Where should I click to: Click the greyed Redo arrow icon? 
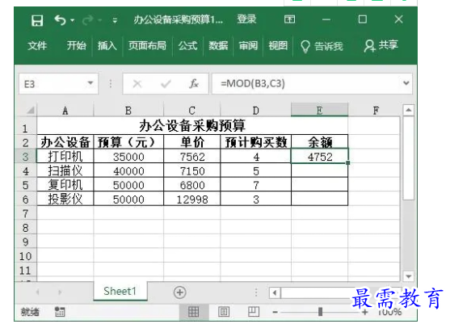tap(88, 20)
